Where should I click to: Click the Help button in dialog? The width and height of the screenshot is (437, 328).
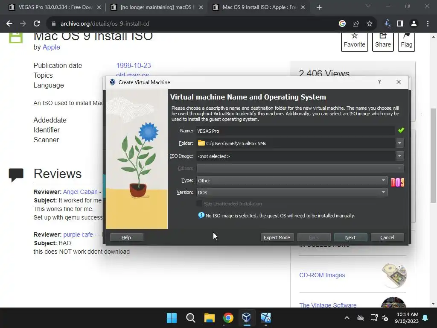[126, 237]
